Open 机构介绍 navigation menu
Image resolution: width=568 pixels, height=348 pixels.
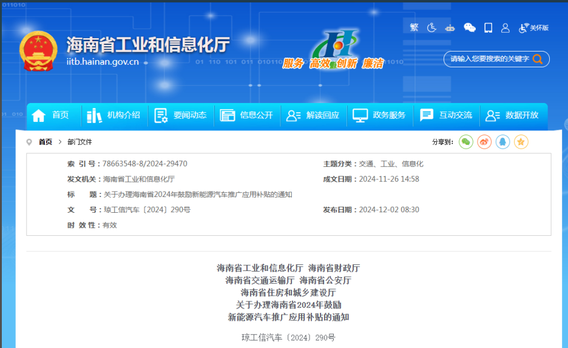[x=124, y=115]
